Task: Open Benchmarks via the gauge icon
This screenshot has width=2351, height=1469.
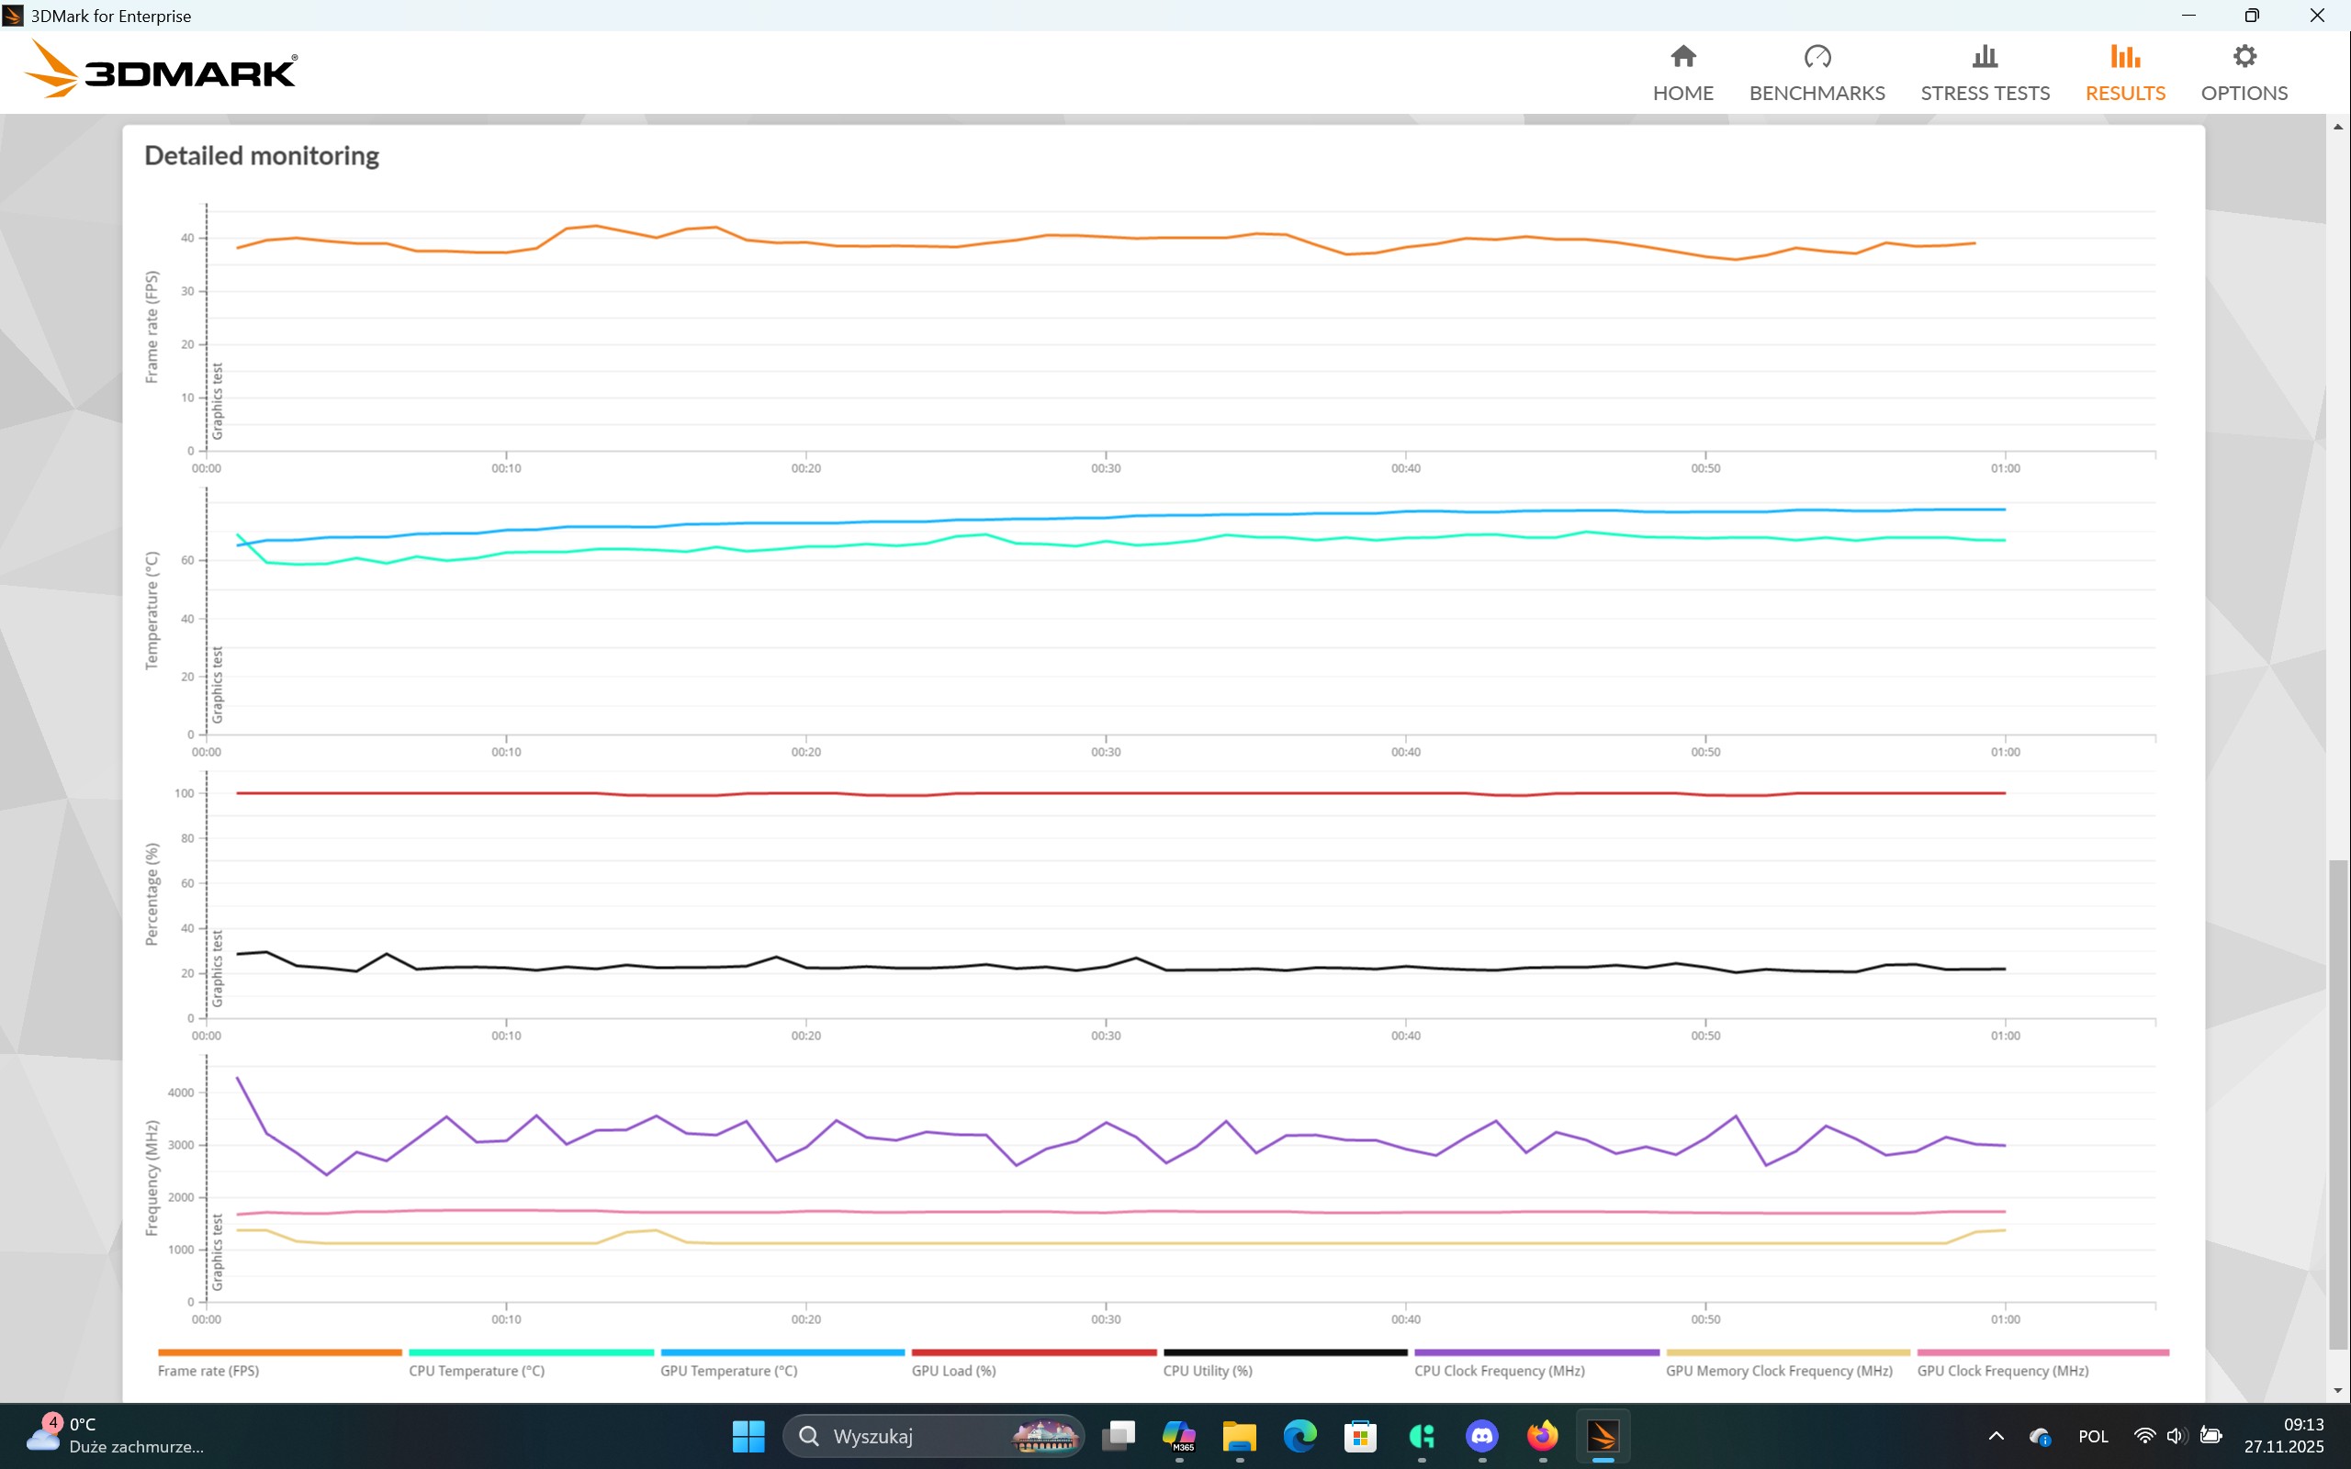Action: (x=1817, y=56)
